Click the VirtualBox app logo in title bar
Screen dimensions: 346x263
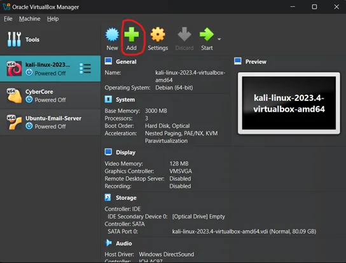click(6, 7)
